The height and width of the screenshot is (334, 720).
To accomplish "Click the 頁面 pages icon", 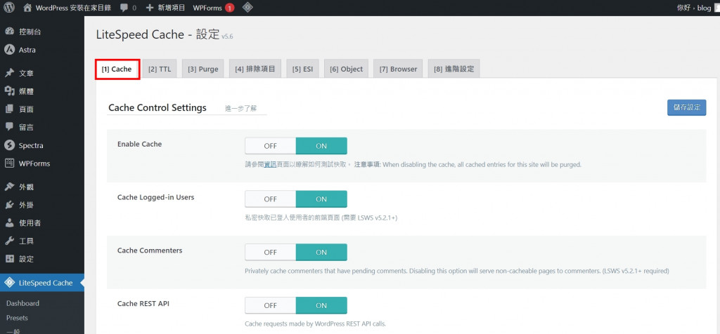I will [9, 109].
